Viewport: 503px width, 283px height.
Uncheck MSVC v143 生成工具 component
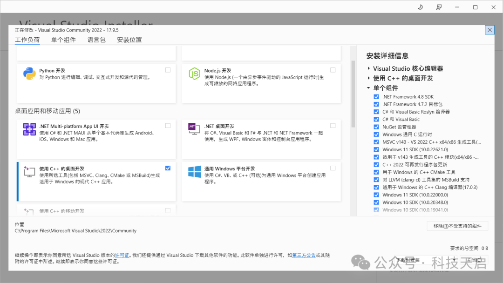click(x=376, y=142)
